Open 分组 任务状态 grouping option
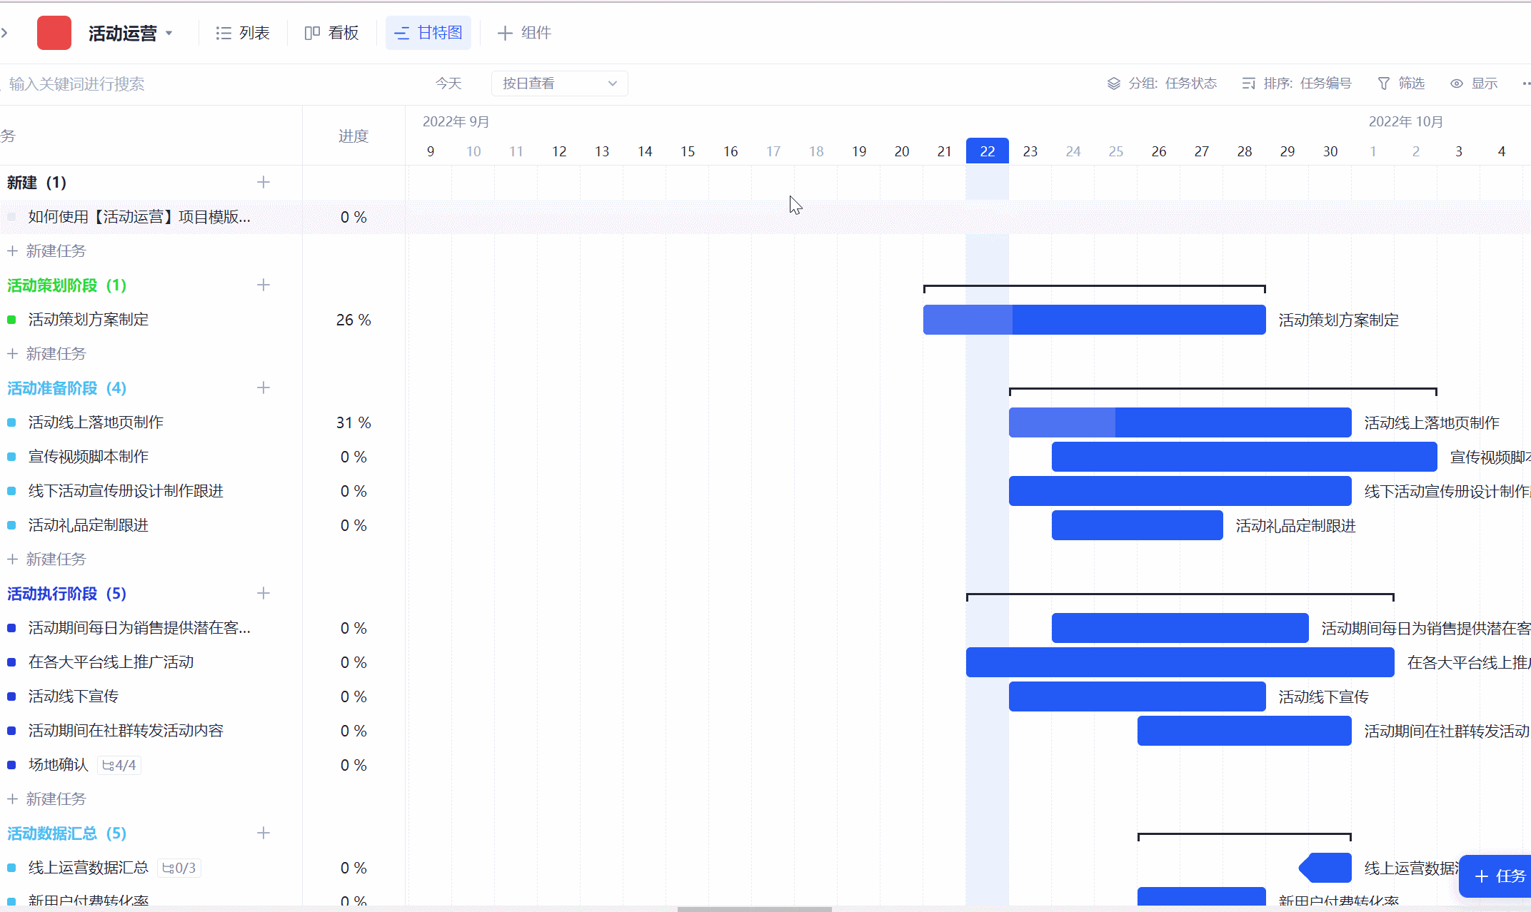Image resolution: width=1531 pixels, height=912 pixels. coord(1162,83)
